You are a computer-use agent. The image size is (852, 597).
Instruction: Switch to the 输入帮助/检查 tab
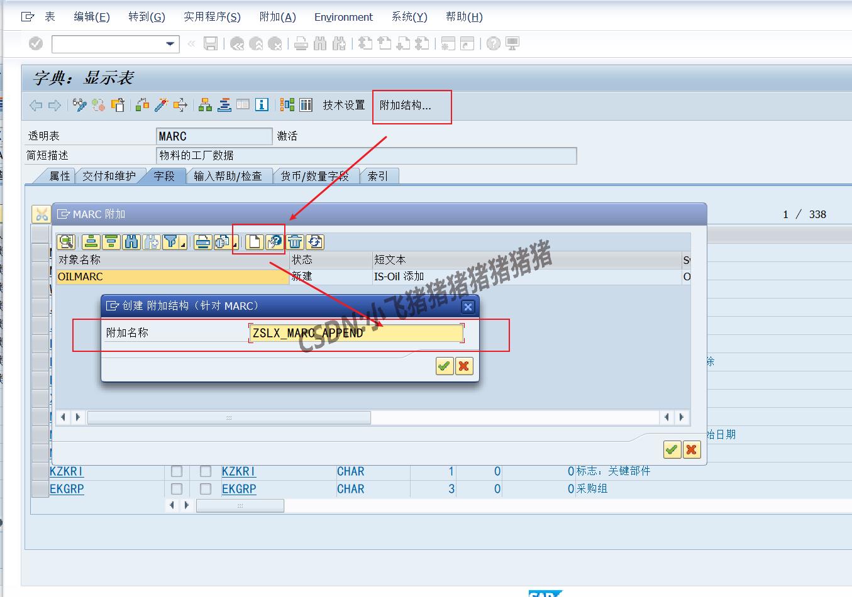point(230,176)
